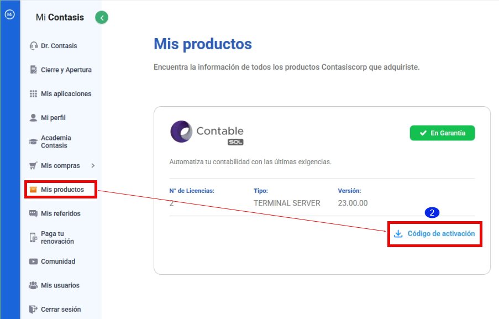Click the orange Mis productos box icon

[33, 190]
